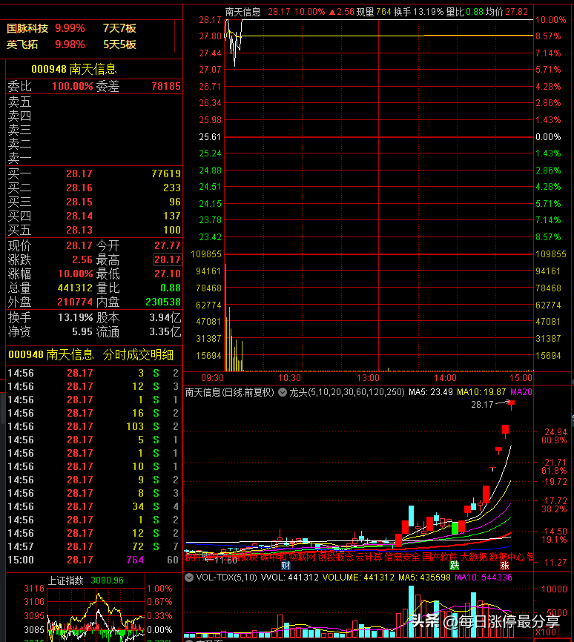
Task: Click the 5天5板 streak label
Action: coord(119,44)
